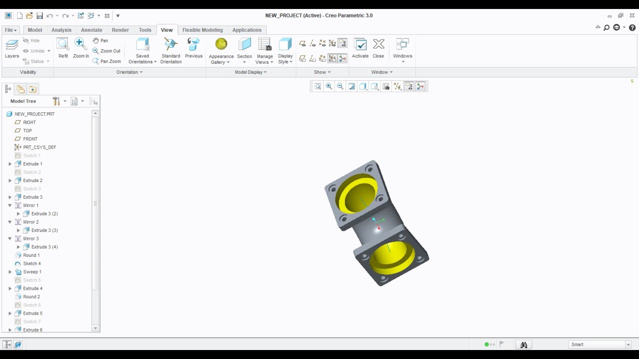Toggle annotation display in Show group
The width and height of the screenshot is (639, 359).
(x=342, y=44)
